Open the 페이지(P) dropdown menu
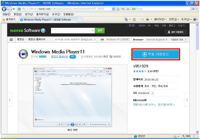 point(160,19)
